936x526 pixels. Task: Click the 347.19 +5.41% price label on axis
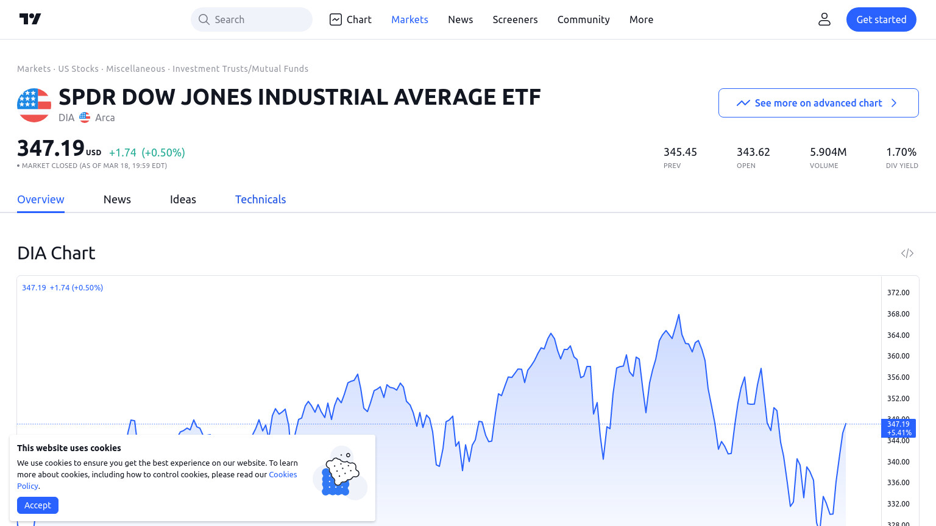(x=898, y=428)
